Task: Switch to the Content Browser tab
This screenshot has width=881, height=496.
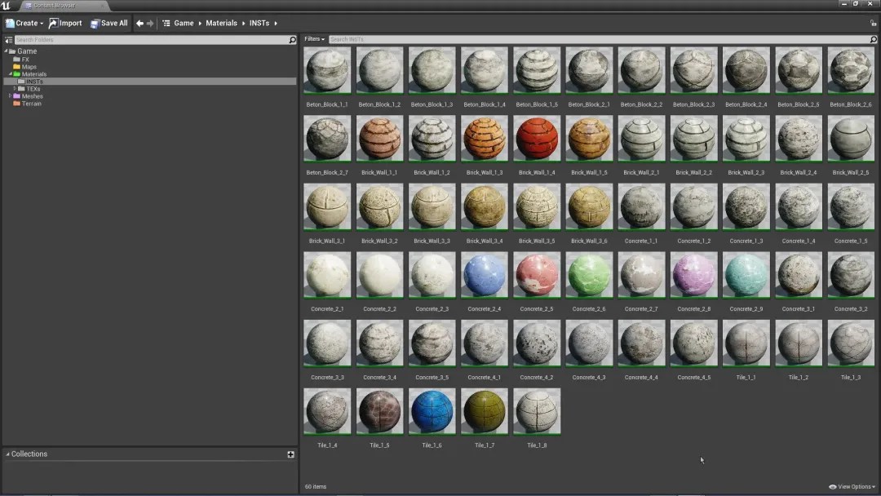Action: (53, 5)
